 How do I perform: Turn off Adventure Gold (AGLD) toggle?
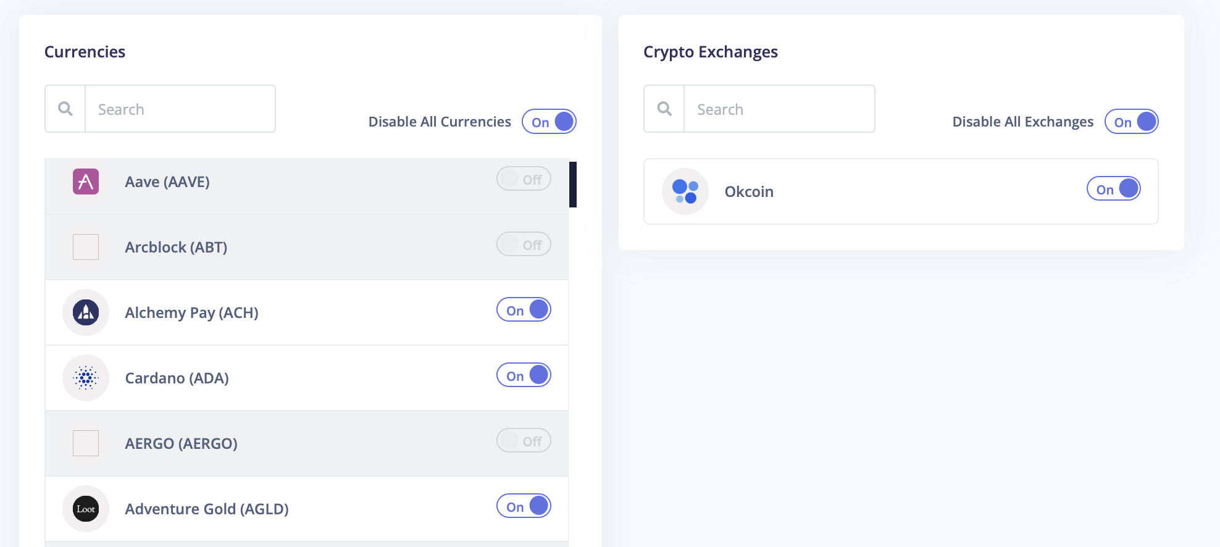pyautogui.click(x=524, y=506)
